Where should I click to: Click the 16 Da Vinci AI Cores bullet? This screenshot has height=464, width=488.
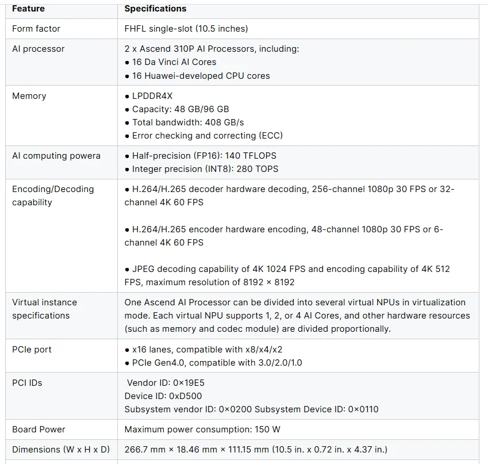click(x=170, y=62)
